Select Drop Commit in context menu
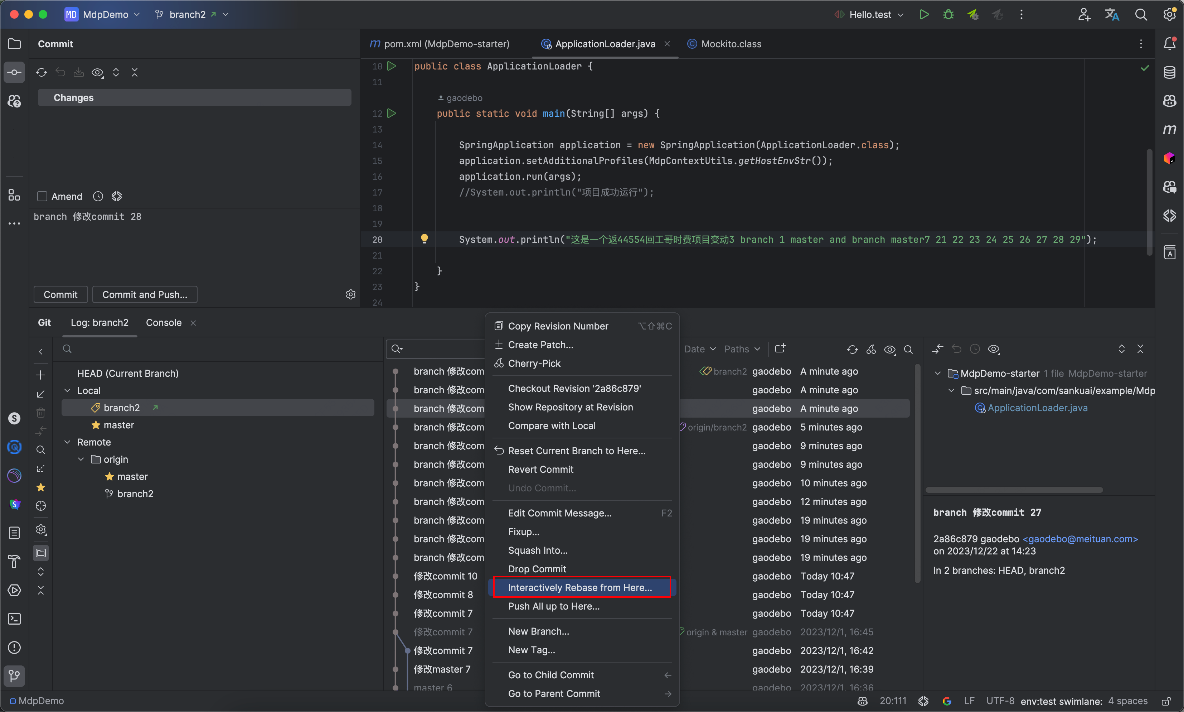 coord(582,569)
